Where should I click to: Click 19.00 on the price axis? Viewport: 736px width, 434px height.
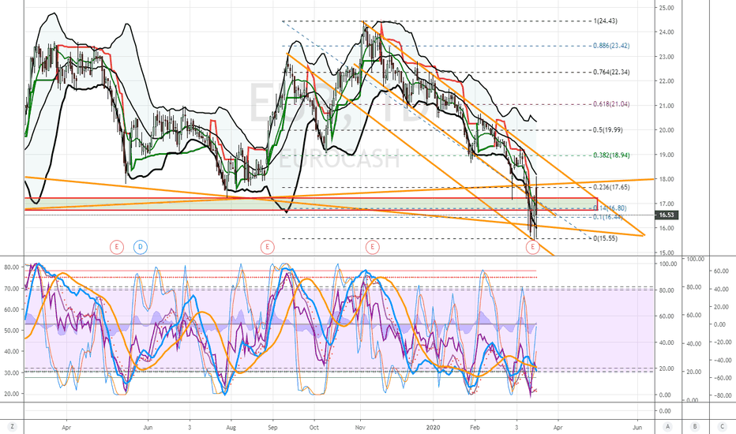tap(667, 155)
